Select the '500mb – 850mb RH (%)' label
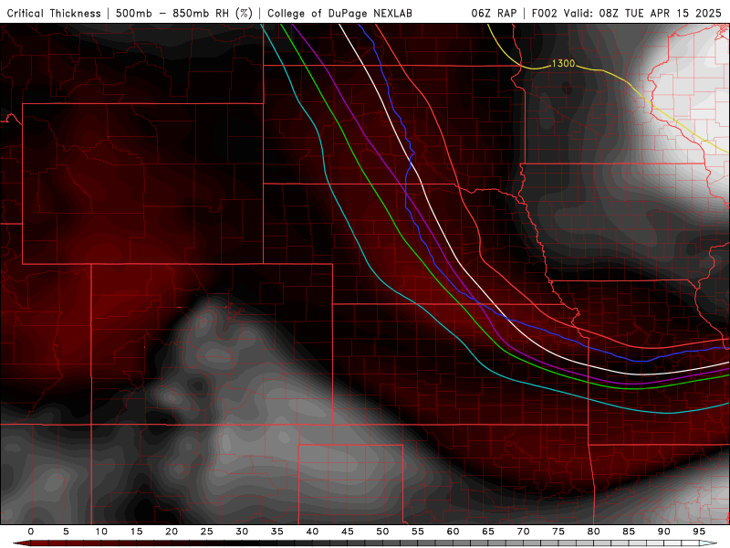This screenshot has width=730, height=548. 184,14
